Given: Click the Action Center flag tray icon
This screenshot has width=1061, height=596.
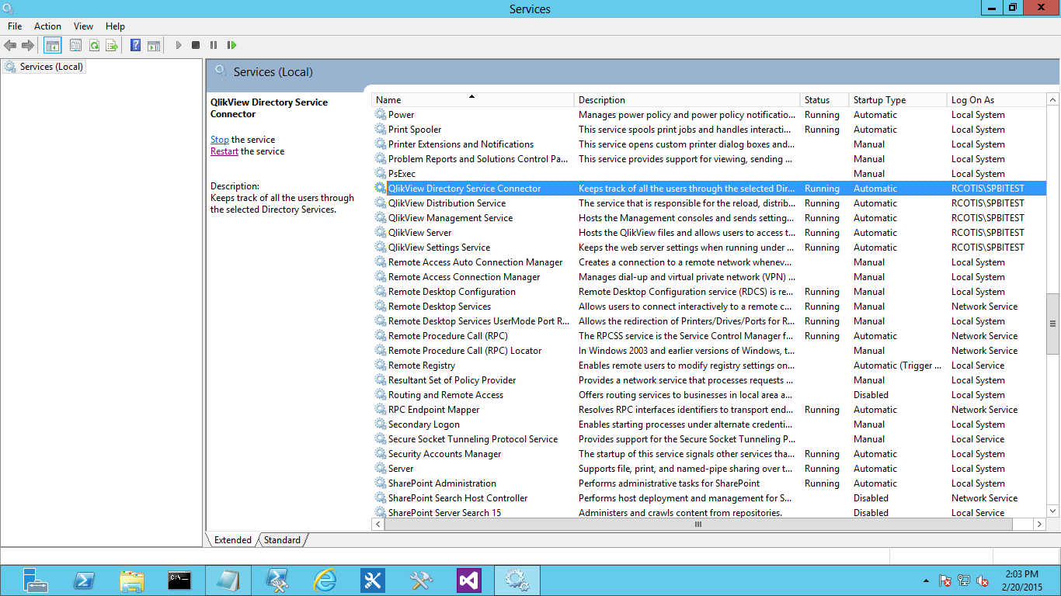Looking at the screenshot, I should [945, 580].
